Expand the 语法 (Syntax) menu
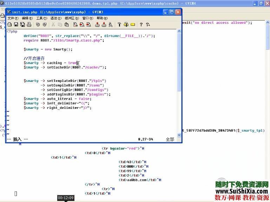 pos(55,18)
